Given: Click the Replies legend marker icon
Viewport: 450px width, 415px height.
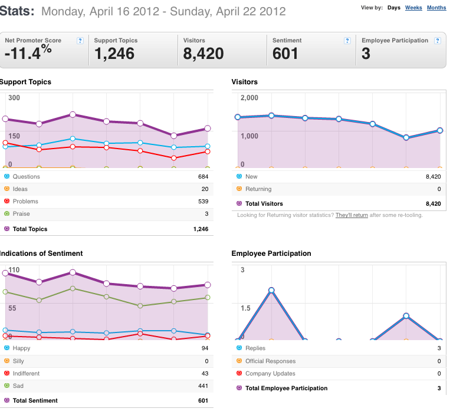Looking at the screenshot, I should tap(239, 348).
